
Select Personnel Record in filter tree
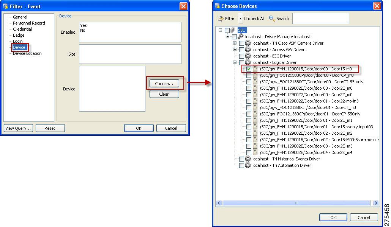(x=29, y=23)
